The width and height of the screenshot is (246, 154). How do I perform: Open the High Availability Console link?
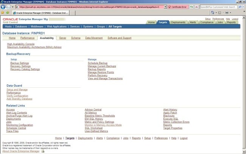point(21,44)
